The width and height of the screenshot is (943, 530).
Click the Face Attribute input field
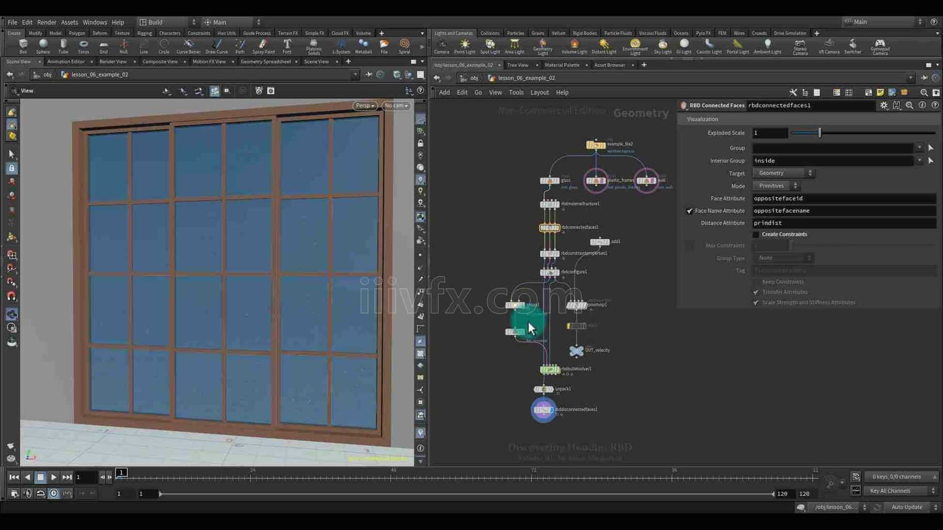(844, 198)
